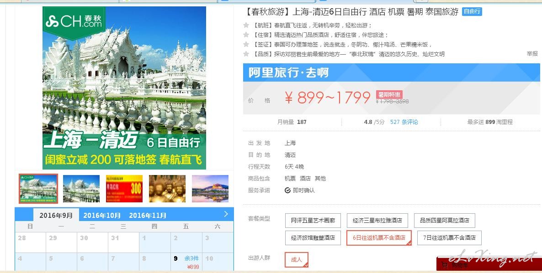Click the star icon beside 【航班】

pos(246,25)
